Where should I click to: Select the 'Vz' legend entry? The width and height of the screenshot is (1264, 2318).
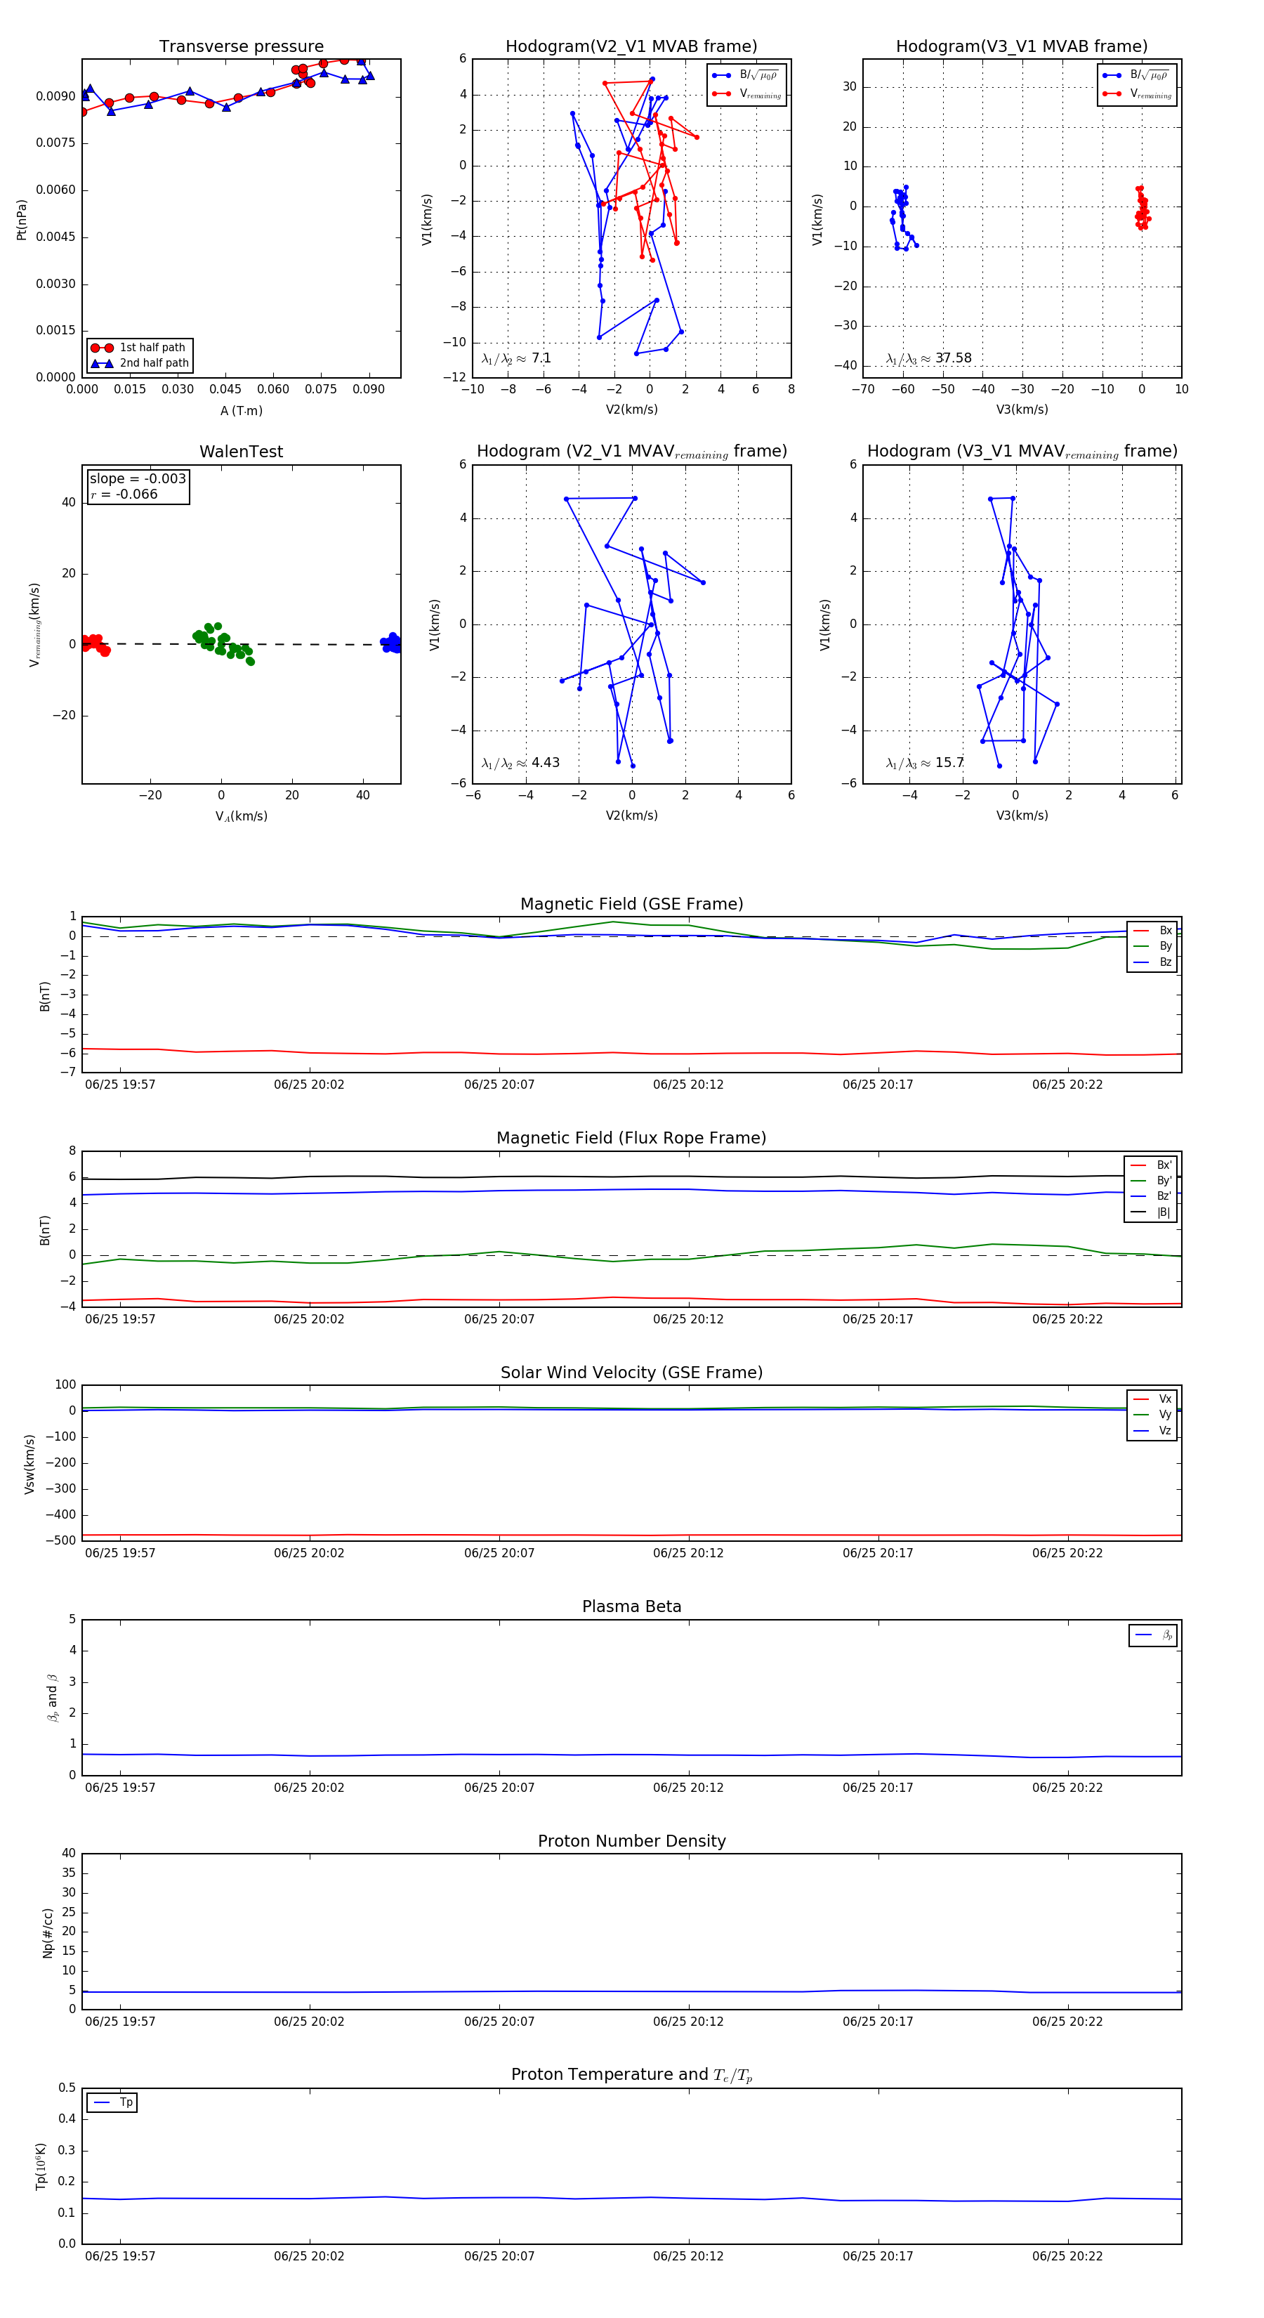1152,1430
